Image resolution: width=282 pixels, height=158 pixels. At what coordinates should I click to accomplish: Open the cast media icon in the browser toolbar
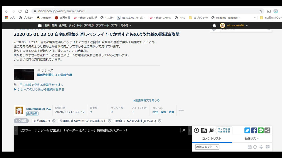(x=269, y=11)
